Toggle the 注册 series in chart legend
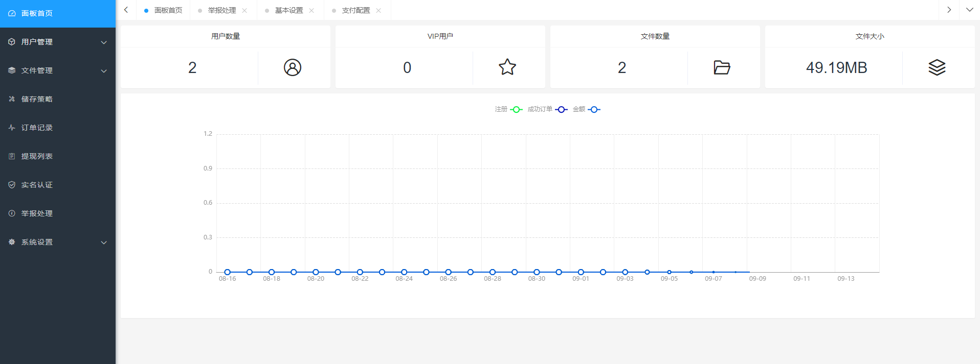 [x=508, y=109]
